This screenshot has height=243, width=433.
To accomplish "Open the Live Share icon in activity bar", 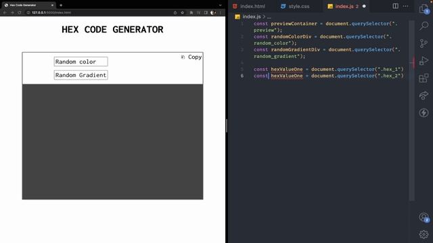I will point(424,95).
